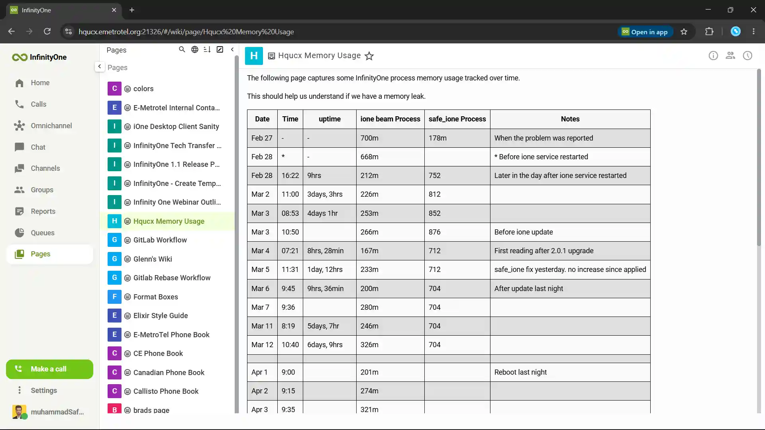
Task: Open Format Boxes page
Action: [x=167, y=297]
